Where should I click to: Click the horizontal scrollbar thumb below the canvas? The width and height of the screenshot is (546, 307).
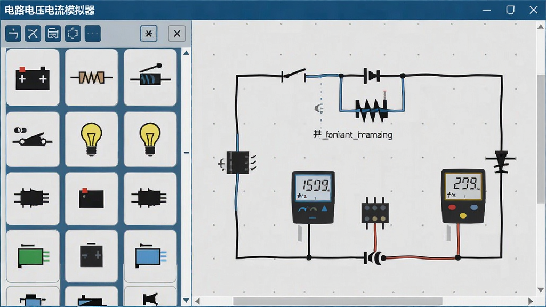338,301
